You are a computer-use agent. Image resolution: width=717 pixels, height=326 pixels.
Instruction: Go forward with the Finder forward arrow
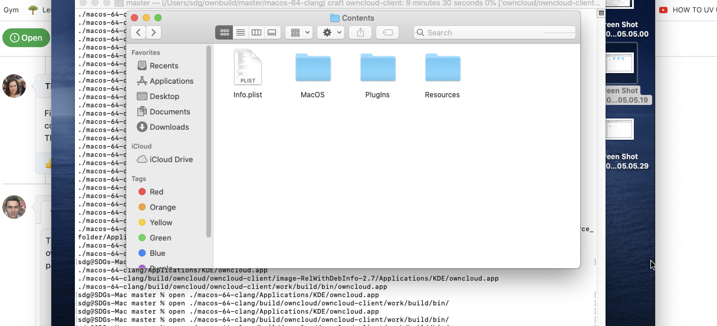(153, 32)
